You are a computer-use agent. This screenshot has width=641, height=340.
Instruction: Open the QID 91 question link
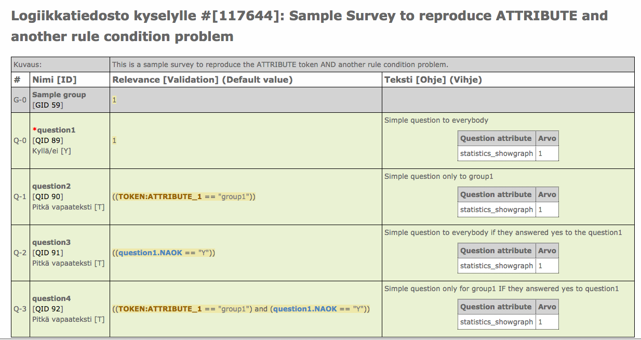click(48, 253)
